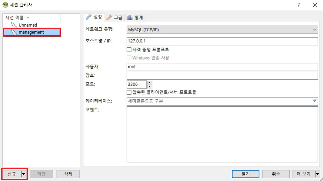This screenshot has width=323, height=181.
Task: Click the HeidiSQL icon in title bar
Action: point(5,5)
